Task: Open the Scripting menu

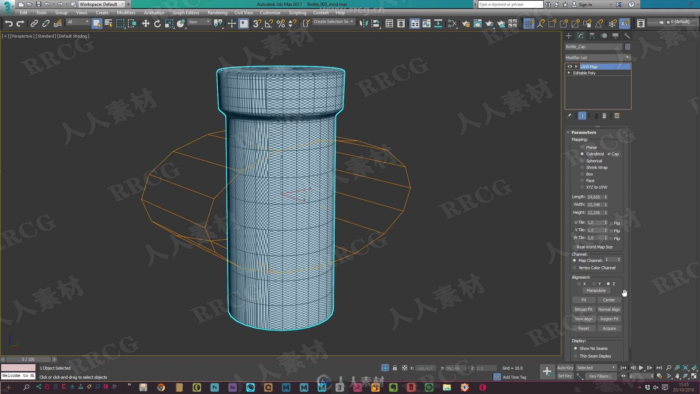Action: [297, 13]
